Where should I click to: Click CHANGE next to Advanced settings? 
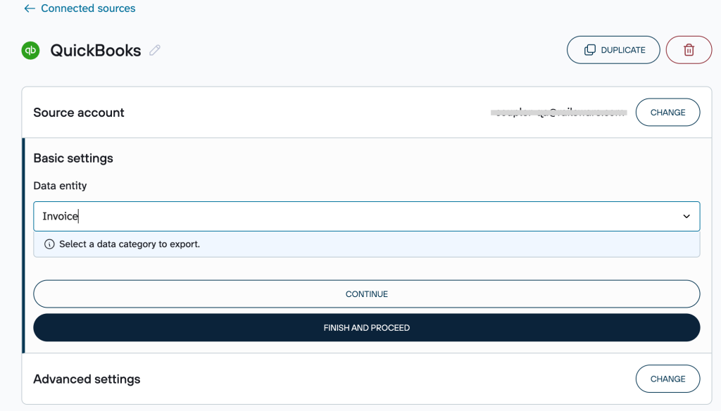point(667,379)
